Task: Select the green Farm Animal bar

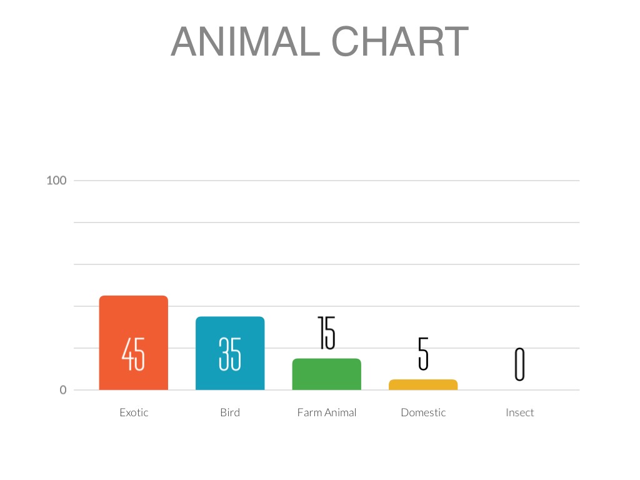Action: click(326, 374)
